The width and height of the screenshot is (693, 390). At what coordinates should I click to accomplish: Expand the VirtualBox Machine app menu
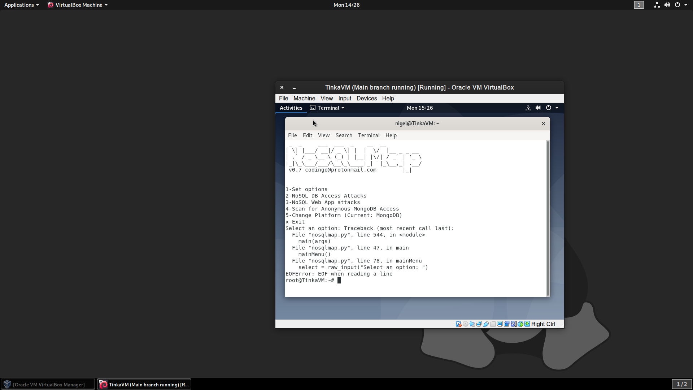click(78, 5)
